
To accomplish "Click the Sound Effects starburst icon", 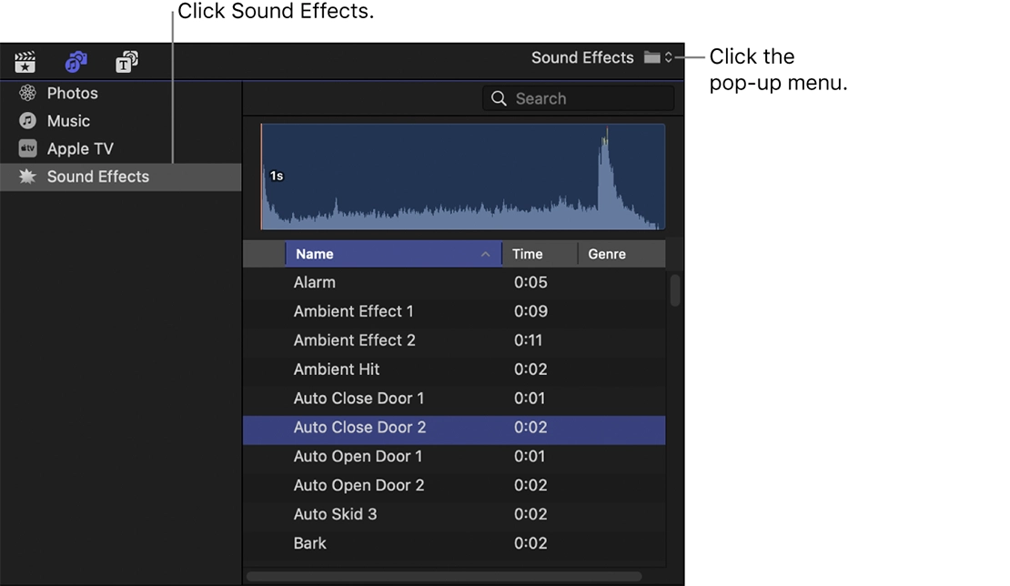I will pyautogui.click(x=27, y=177).
